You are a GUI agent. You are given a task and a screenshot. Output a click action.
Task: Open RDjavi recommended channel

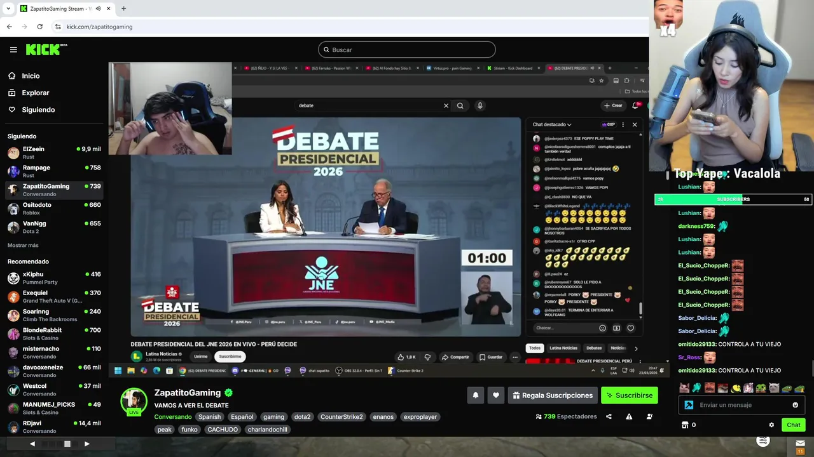coord(54,426)
